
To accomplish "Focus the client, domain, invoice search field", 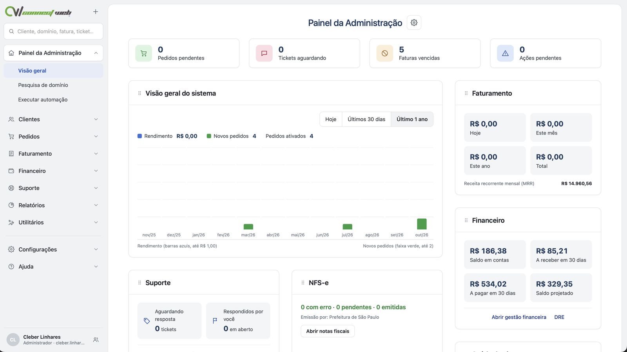I will pyautogui.click(x=53, y=31).
